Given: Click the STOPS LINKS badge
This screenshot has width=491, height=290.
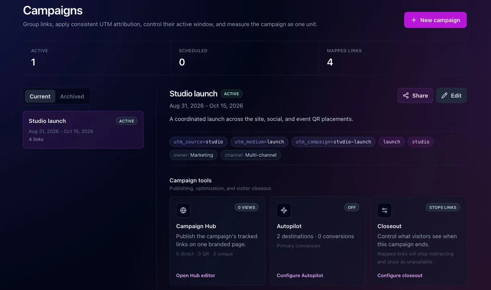Looking at the screenshot, I should pos(443,207).
